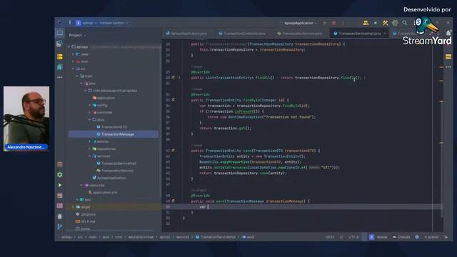Collapse the services package
Screen dimensions: 457x257
[x=89, y=156]
